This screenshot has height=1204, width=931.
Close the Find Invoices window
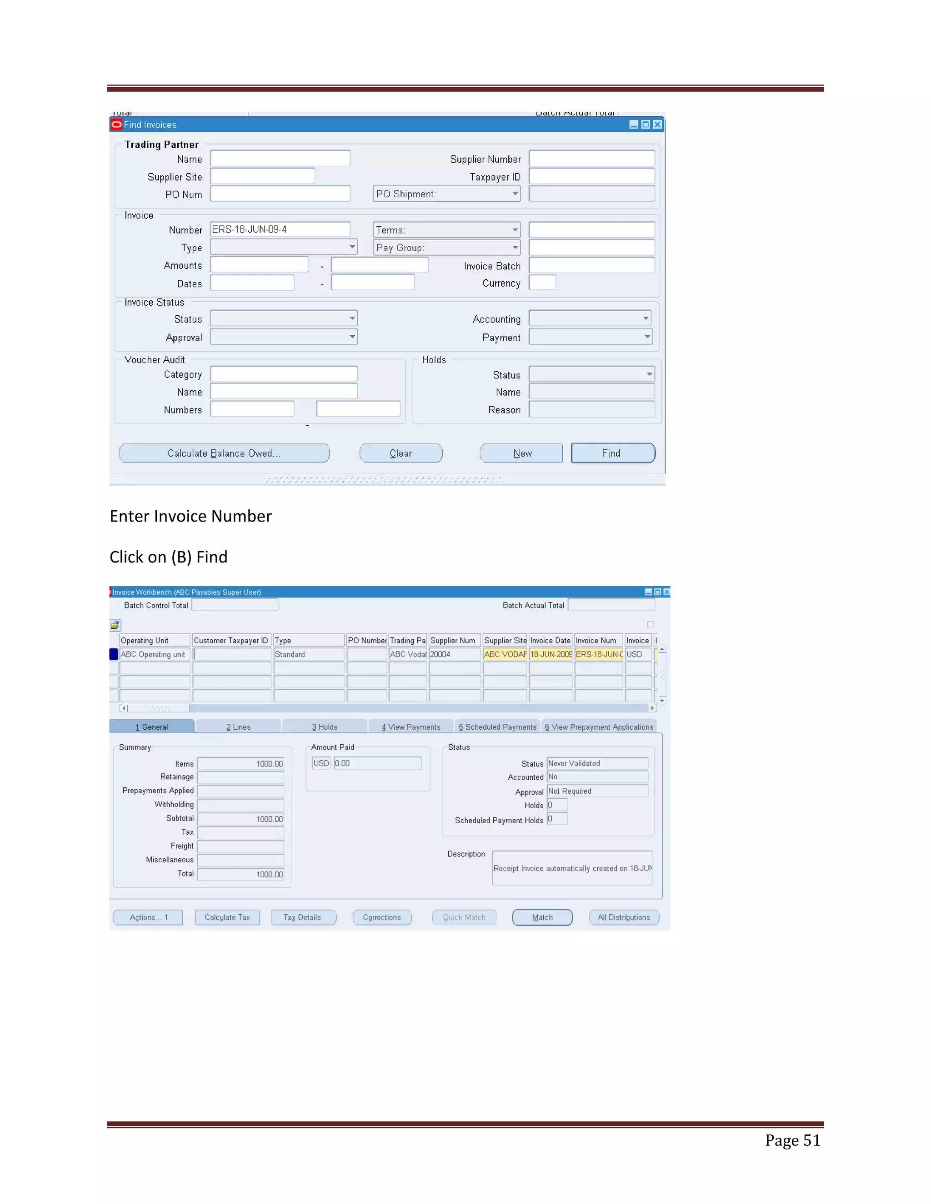click(x=657, y=124)
